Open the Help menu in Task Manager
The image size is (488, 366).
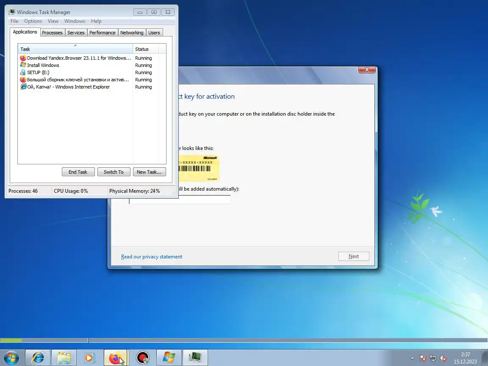[x=96, y=21]
